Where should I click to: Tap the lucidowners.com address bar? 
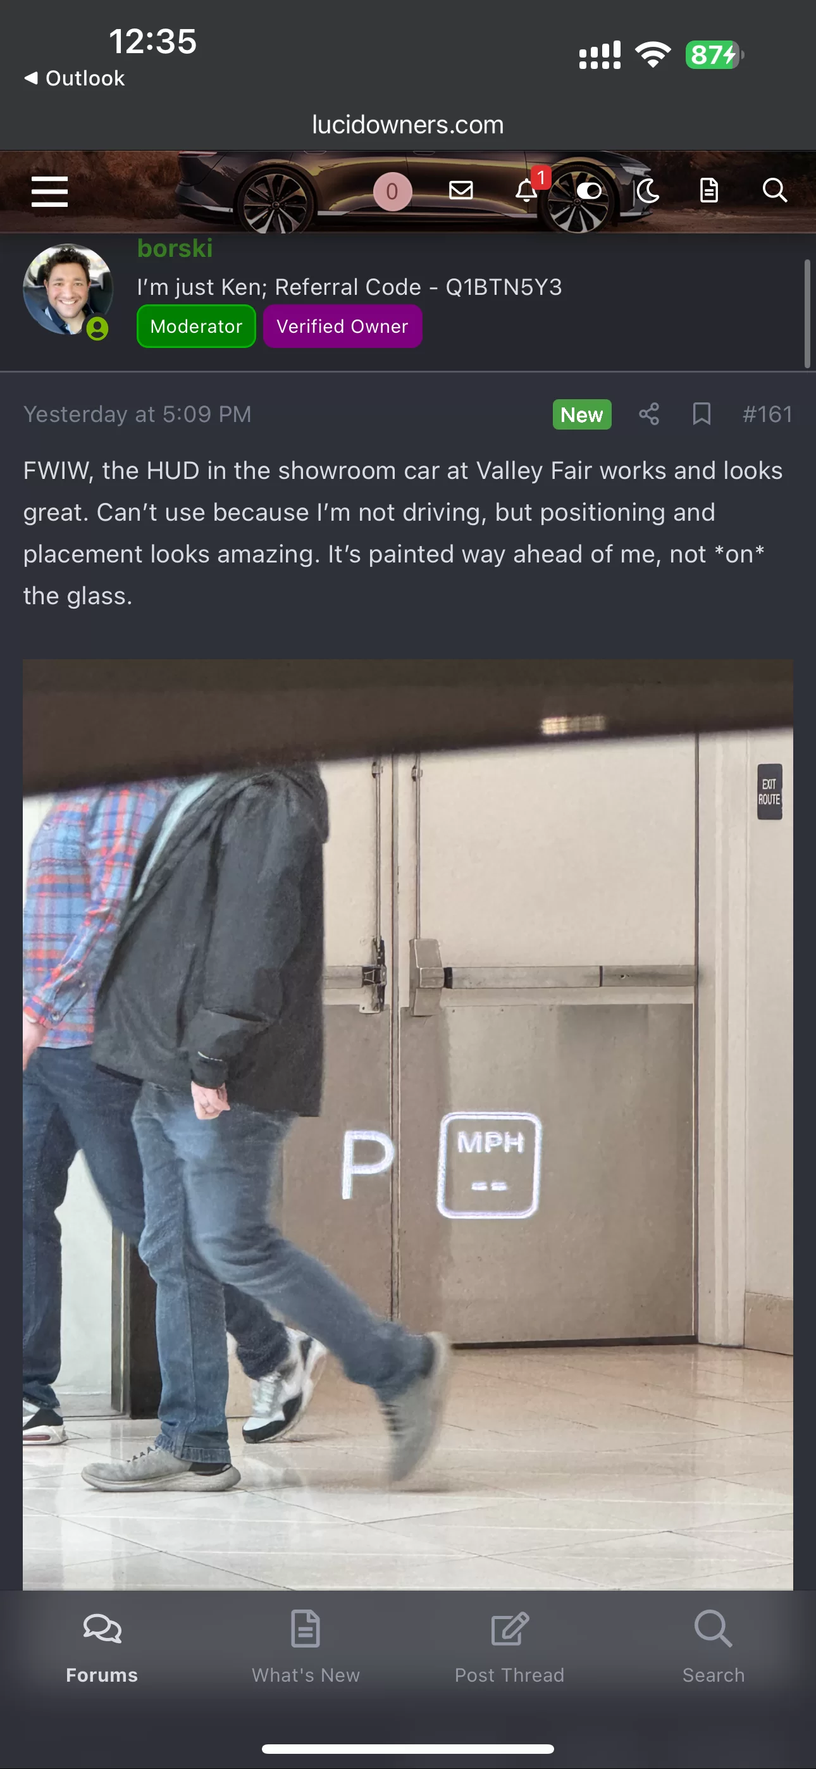tap(408, 125)
